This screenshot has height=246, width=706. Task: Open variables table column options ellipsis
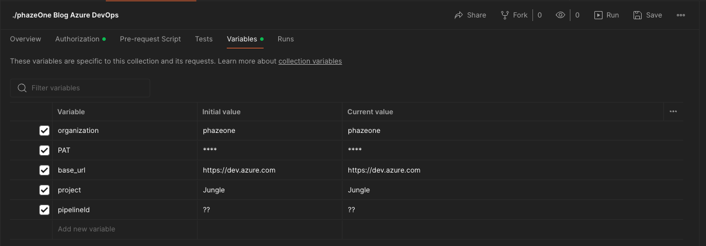coord(673,111)
